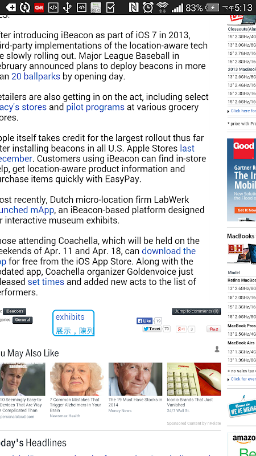This screenshot has height=456, width=256.
Task: Tap the code-bracket icon right of USB
Action: pos(81,7)
